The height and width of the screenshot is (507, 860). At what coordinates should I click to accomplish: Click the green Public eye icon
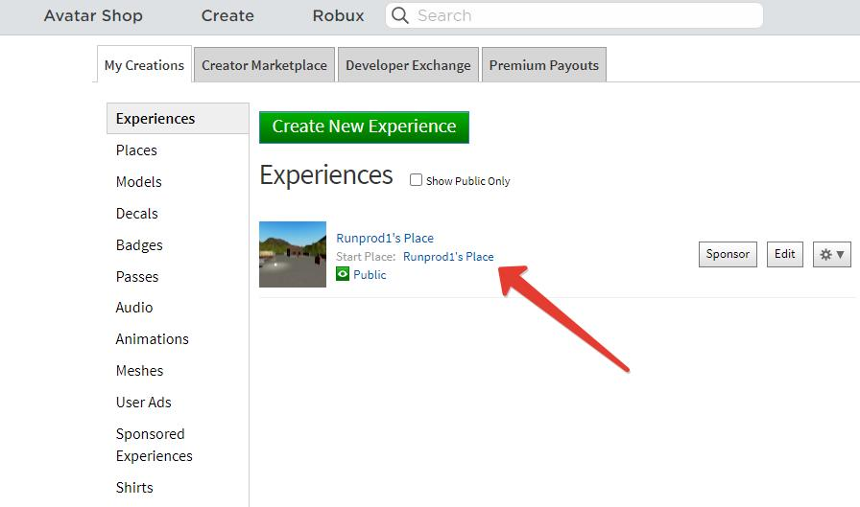(x=343, y=274)
